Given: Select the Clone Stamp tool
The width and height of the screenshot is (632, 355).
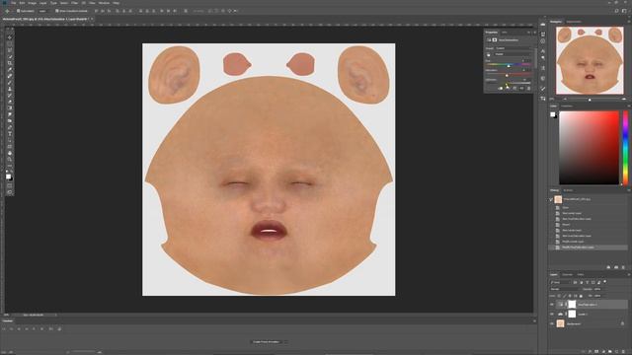Looking at the screenshot, I should pos(10,89).
